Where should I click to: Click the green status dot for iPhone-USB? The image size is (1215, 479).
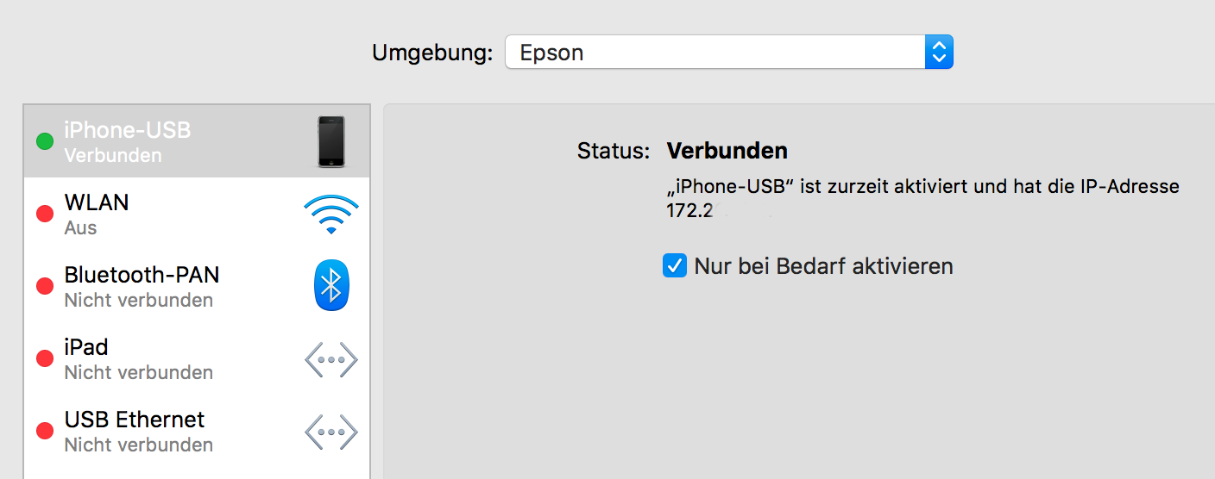tap(45, 141)
